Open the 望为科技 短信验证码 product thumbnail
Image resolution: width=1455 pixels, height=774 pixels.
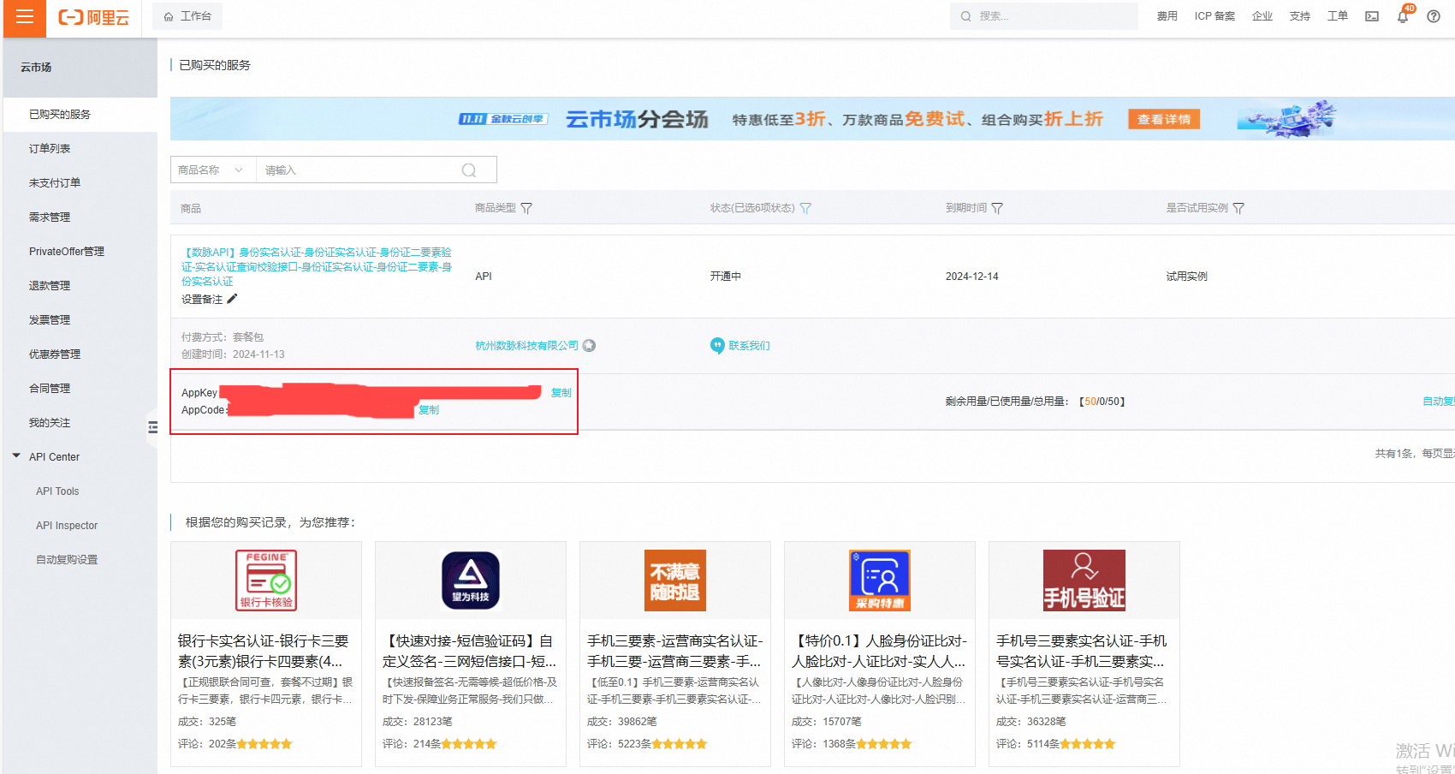[x=471, y=580]
